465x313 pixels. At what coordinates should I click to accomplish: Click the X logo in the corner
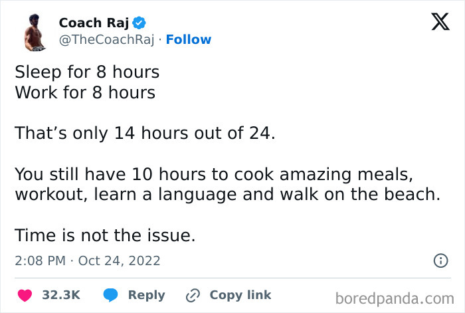[x=440, y=22]
